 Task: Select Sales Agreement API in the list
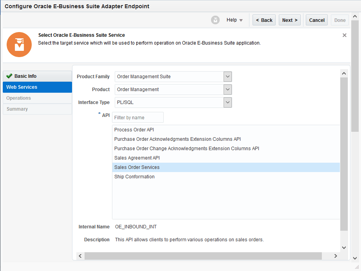(226, 158)
